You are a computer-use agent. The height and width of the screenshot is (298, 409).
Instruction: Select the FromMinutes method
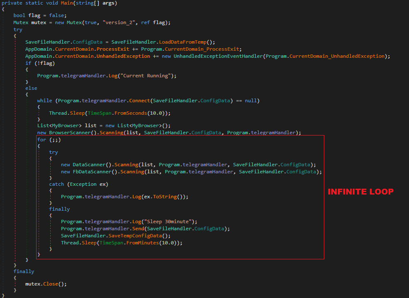click(143, 243)
